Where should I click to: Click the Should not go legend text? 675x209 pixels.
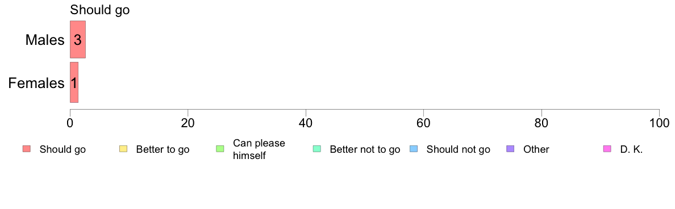[x=459, y=150]
